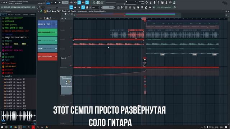Switch browser to the LIBRARY tab
Image resolution: width=230 pixels, height=129 pixels.
point(25,15)
